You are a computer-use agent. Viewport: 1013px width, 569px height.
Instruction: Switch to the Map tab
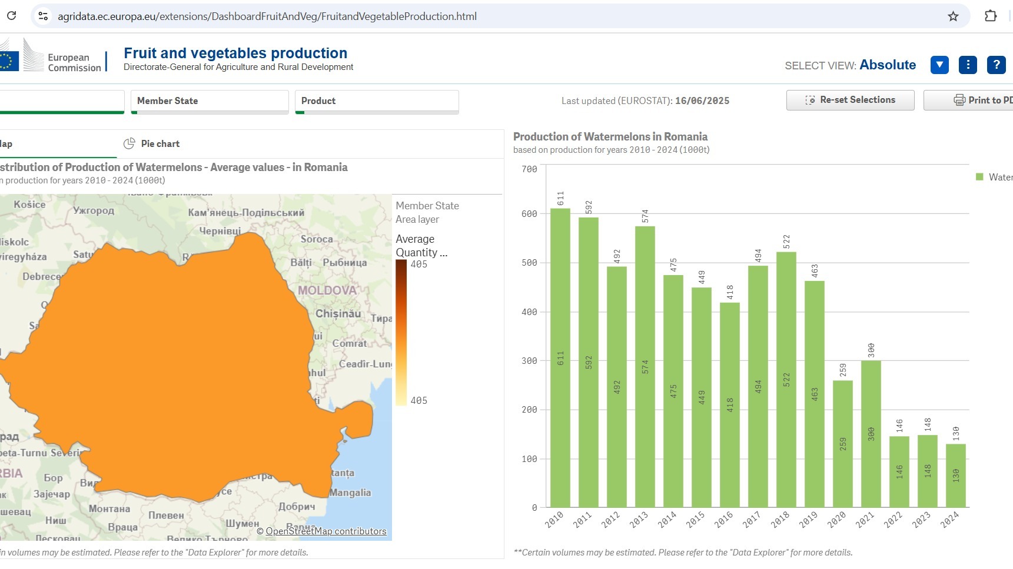click(6, 143)
